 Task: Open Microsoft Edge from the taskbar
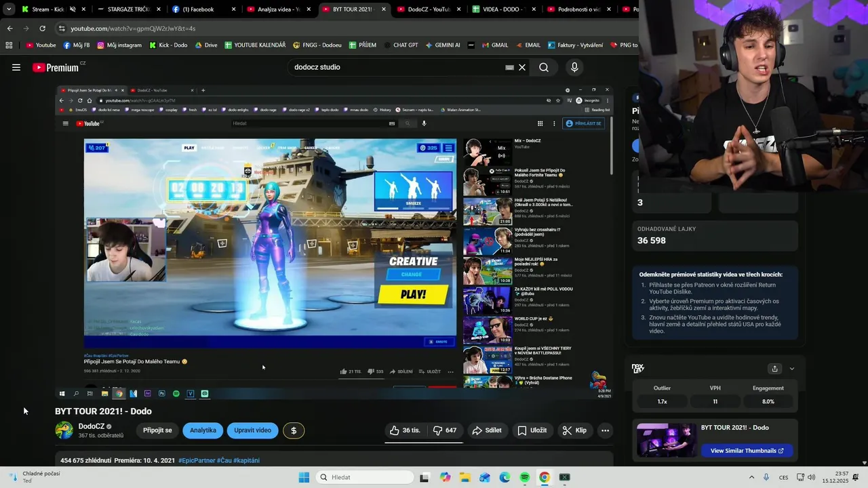[505, 477]
